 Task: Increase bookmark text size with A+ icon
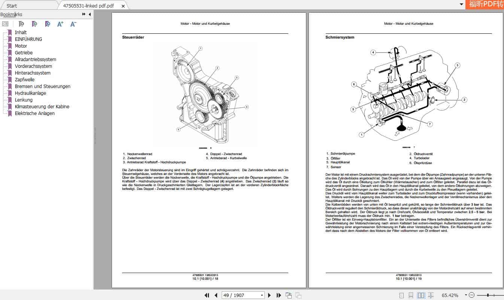tap(60, 24)
